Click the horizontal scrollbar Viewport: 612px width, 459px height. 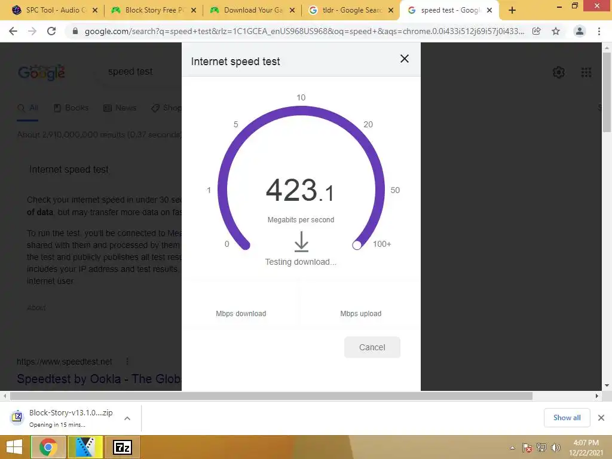[x=271, y=396]
